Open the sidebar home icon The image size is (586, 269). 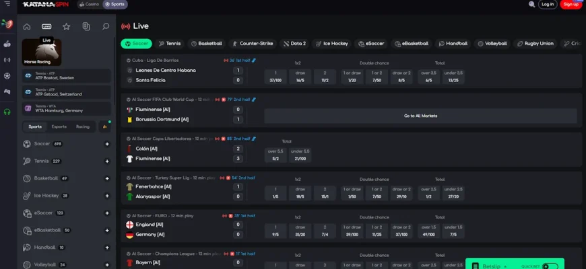tap(27, 26)
